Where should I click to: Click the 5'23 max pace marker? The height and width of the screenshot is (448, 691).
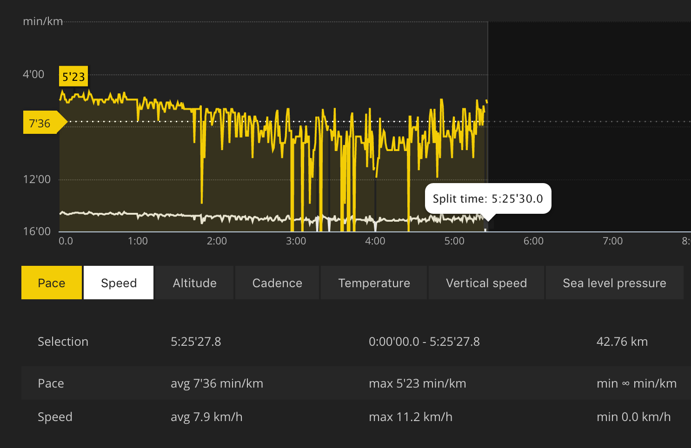pyautogui.click(x=73, y=77)
